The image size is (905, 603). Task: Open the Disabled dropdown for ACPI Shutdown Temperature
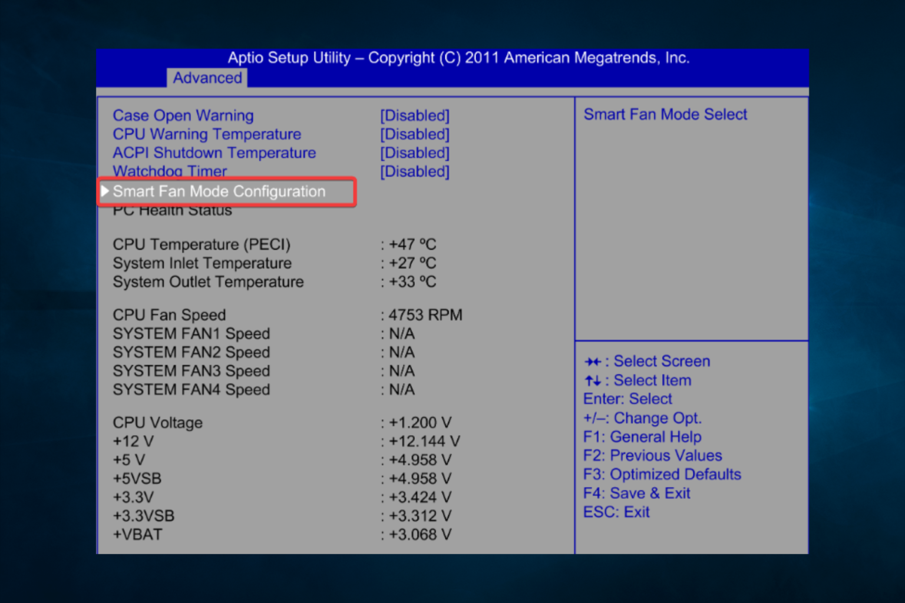[415, 153]
